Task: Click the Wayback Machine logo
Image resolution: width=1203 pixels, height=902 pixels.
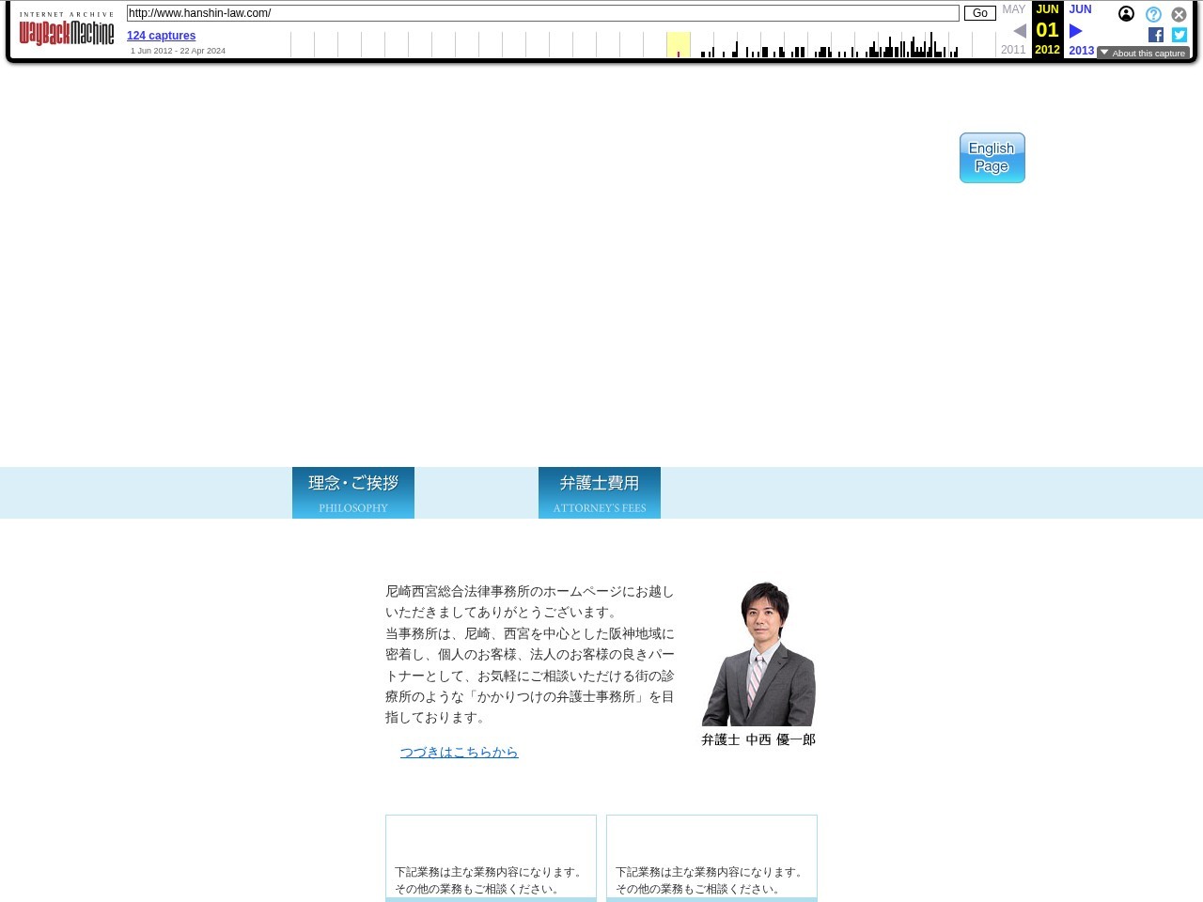Action: click(67, 31)
